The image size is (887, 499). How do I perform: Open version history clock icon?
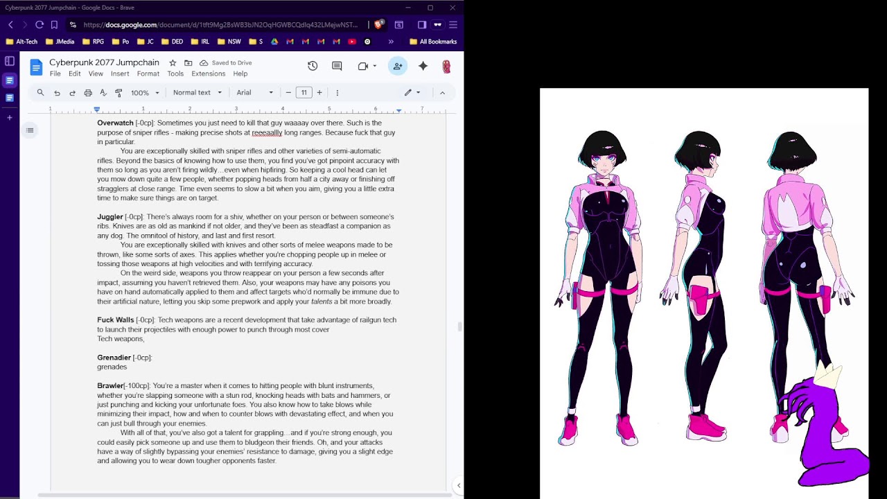[x=313, y=66]
